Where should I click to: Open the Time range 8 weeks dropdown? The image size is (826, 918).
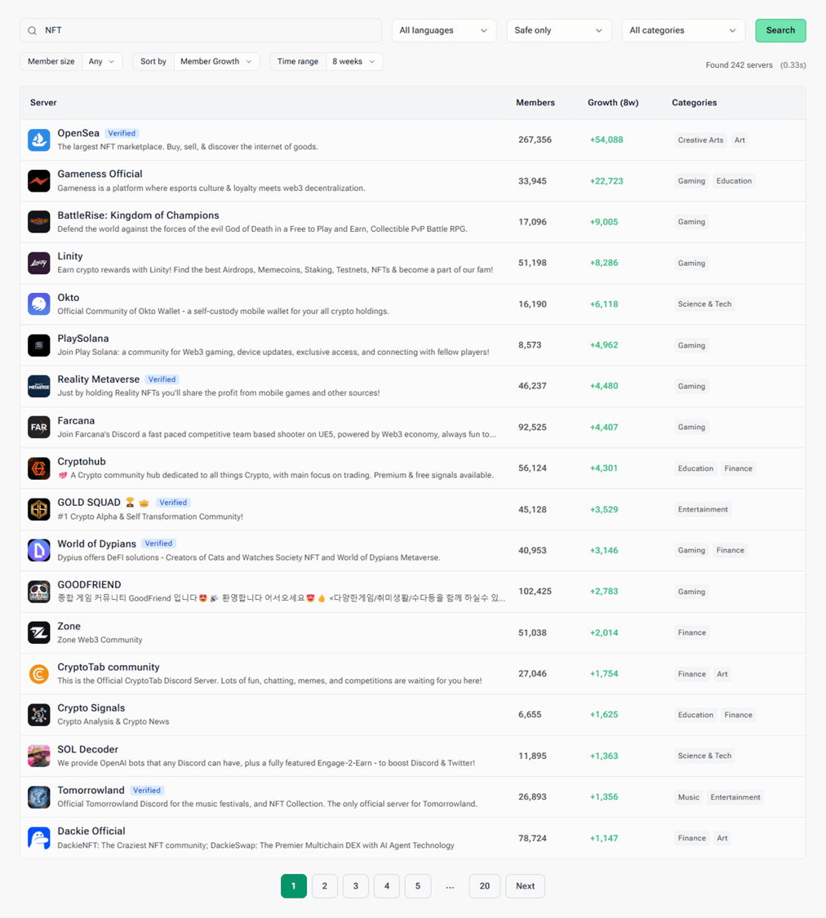353,61
